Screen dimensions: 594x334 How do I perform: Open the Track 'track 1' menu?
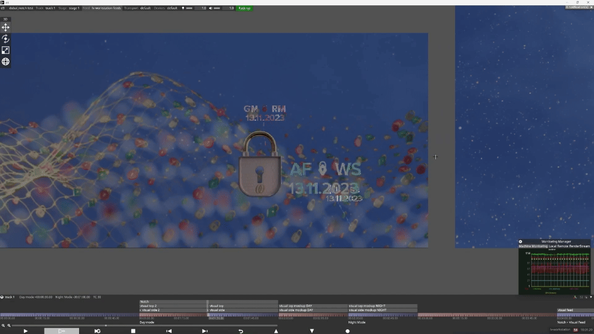click(46, 8)
